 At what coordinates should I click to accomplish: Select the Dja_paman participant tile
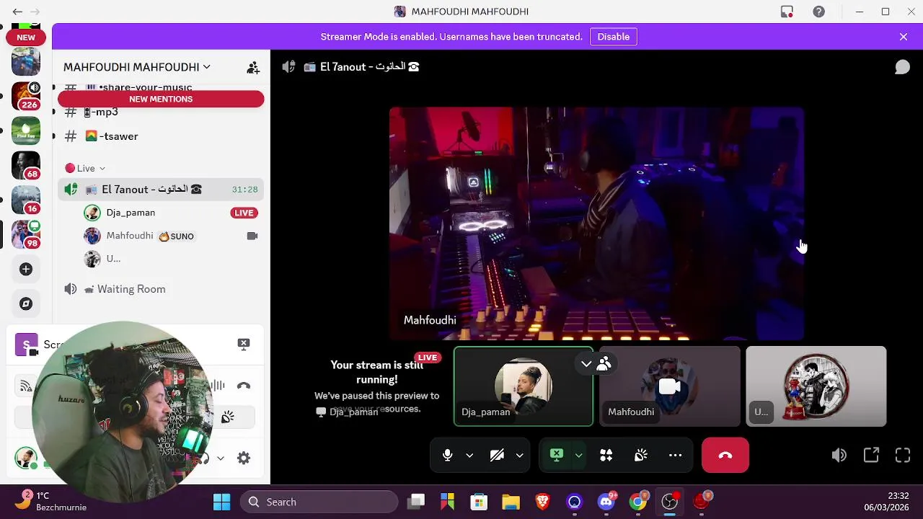pyautogui.click(x=524, y=386)
